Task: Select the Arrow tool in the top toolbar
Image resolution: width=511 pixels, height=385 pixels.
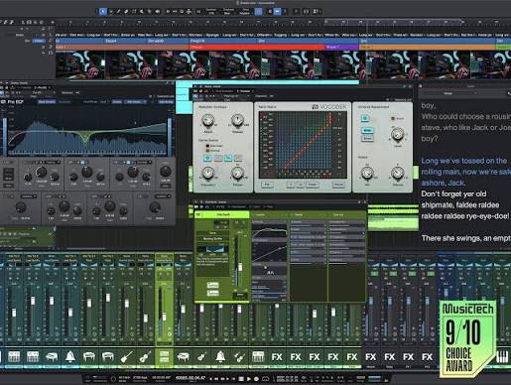Action: 102,12
